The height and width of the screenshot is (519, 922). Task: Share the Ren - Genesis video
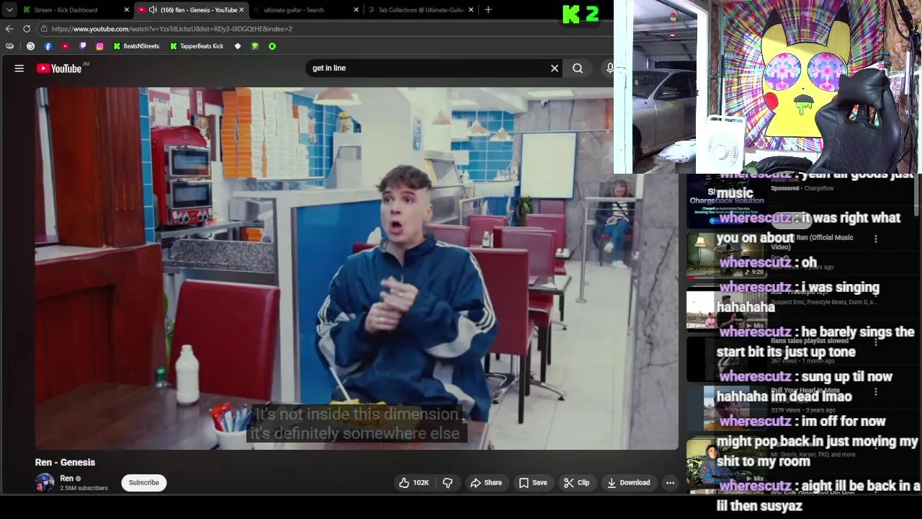pos(486,483)
